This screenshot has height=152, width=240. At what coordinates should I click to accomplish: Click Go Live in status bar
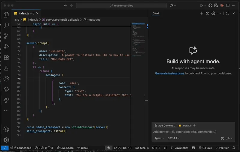coord(205,148)
